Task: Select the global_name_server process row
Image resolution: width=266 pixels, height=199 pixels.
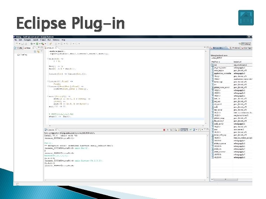Action: [232, 87]
